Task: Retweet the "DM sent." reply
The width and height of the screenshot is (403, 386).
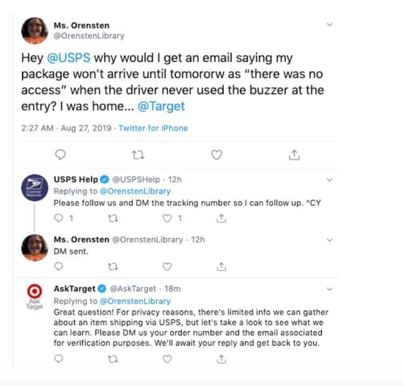Action: point(113,266)
